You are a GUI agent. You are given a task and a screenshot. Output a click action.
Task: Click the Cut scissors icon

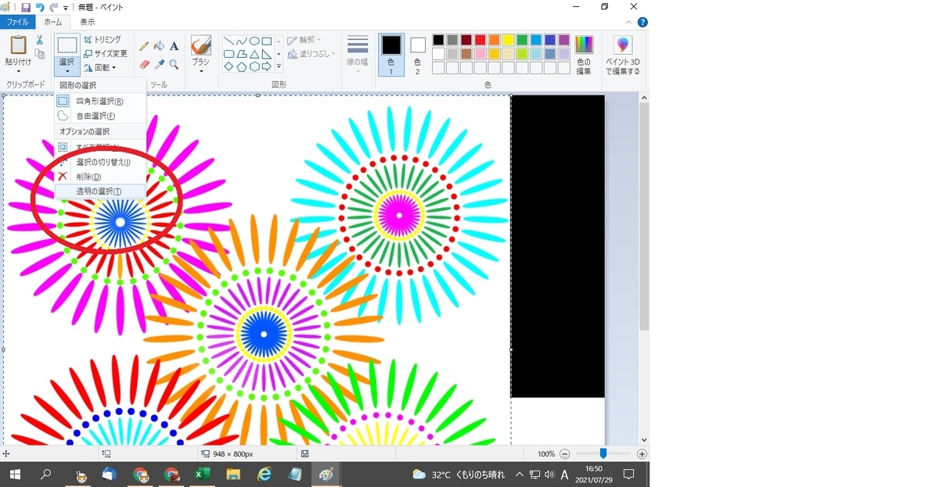point(39,40)
